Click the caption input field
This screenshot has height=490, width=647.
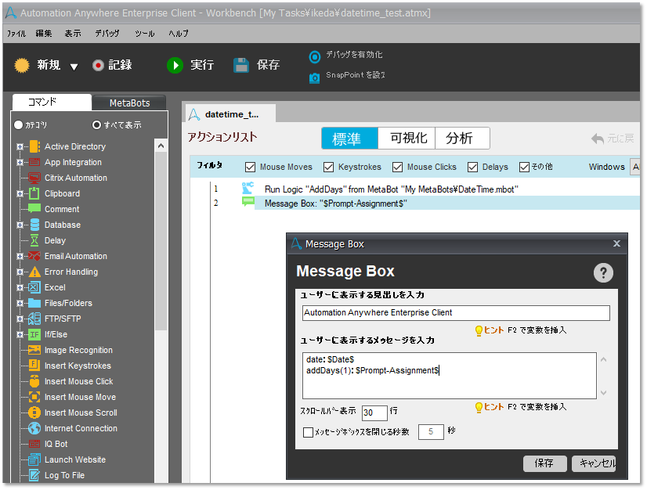click(456, 312)
